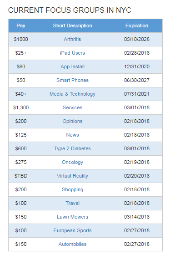Viewport: 170px width, 260px height.
Task: Click the App Install link
Action: coord(72,66)
